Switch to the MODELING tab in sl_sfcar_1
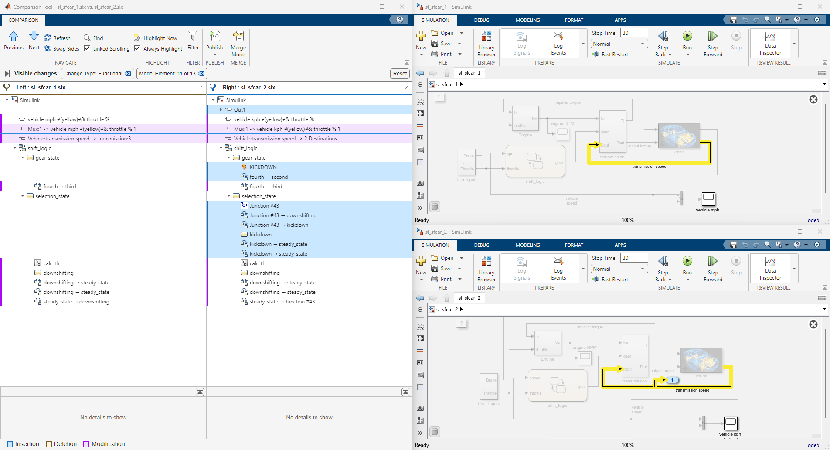The image size is (830, 450). tap(527, 20)
